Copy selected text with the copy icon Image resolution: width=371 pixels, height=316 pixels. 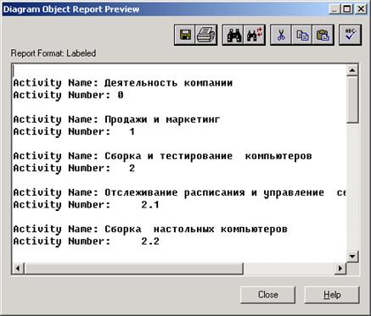pyautogui.click(x=302, y=35)
